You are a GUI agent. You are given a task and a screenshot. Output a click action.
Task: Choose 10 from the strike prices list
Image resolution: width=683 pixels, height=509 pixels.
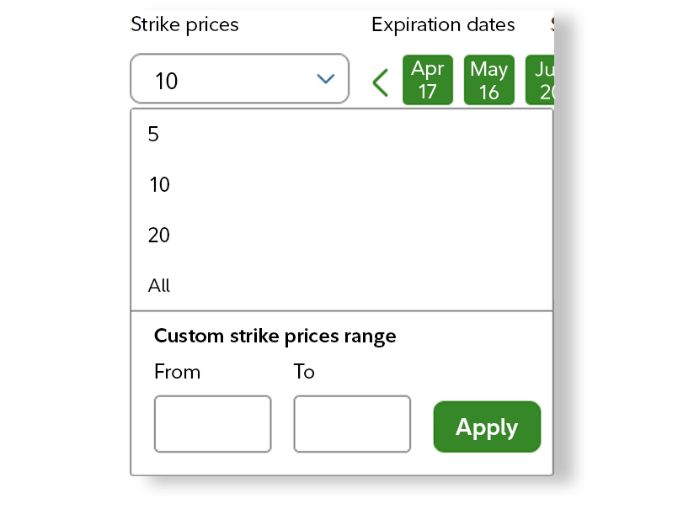coord(159,185)
